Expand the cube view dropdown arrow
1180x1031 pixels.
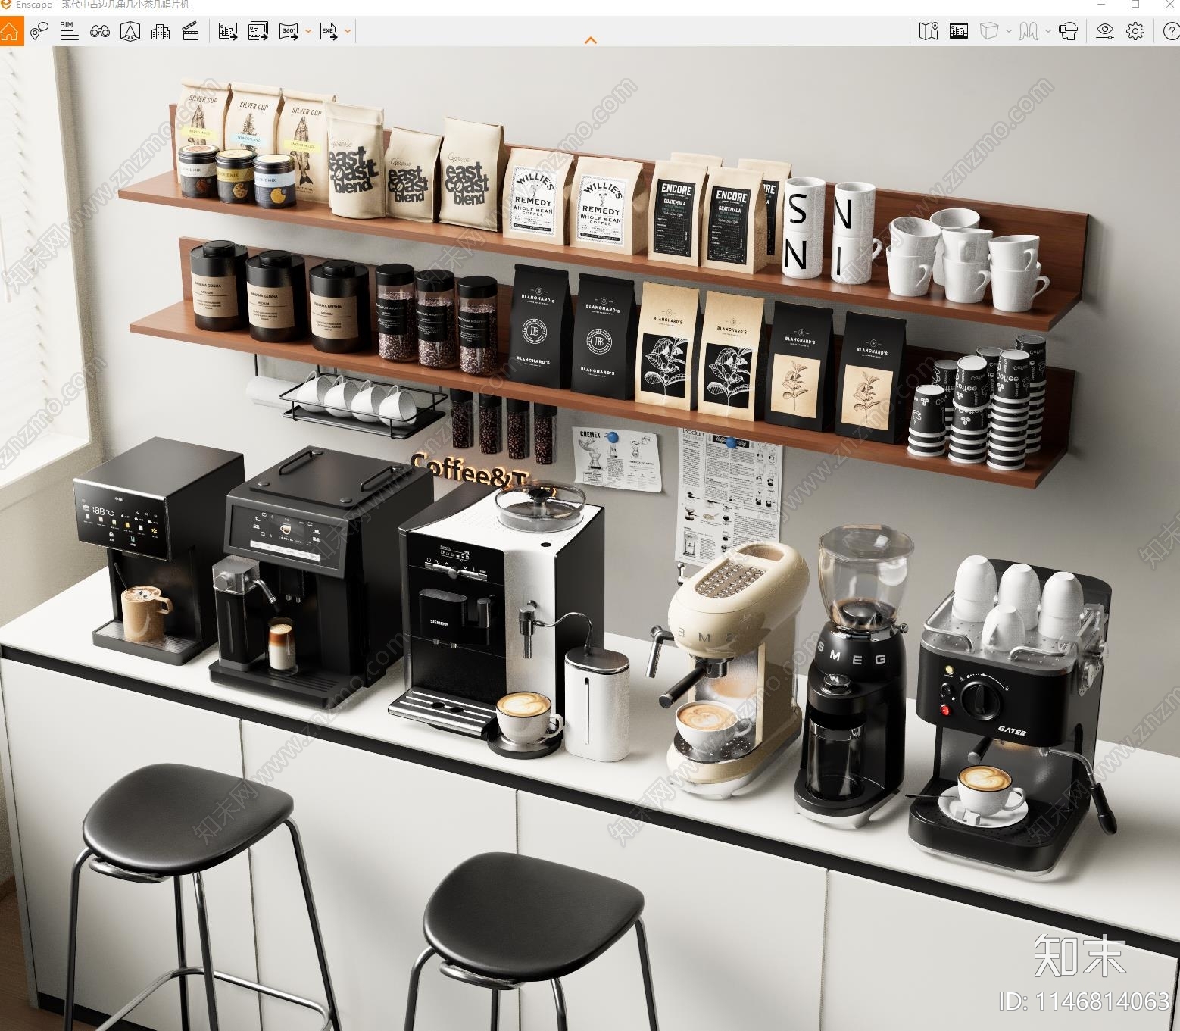pos(1009,31)
